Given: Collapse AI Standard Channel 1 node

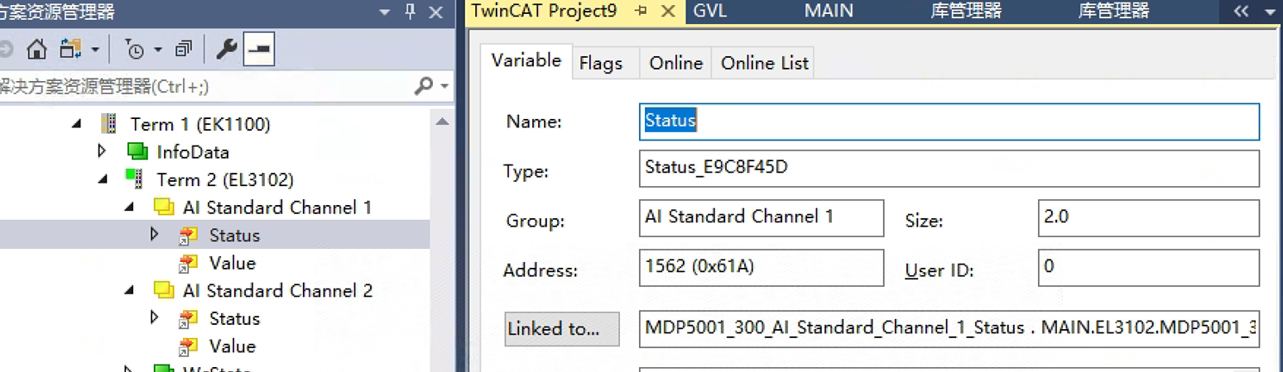Looking at the screenshot, I should pyautogui.click(x=130, y=207).
